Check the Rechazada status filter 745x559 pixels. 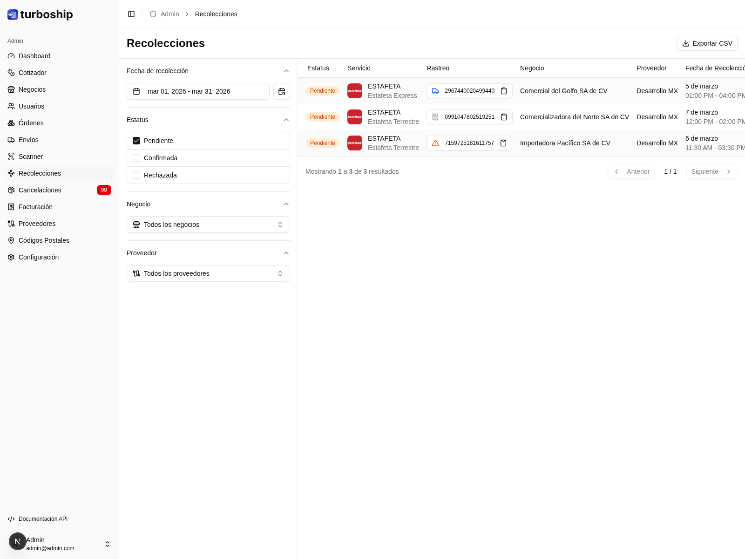pos(136,175)
